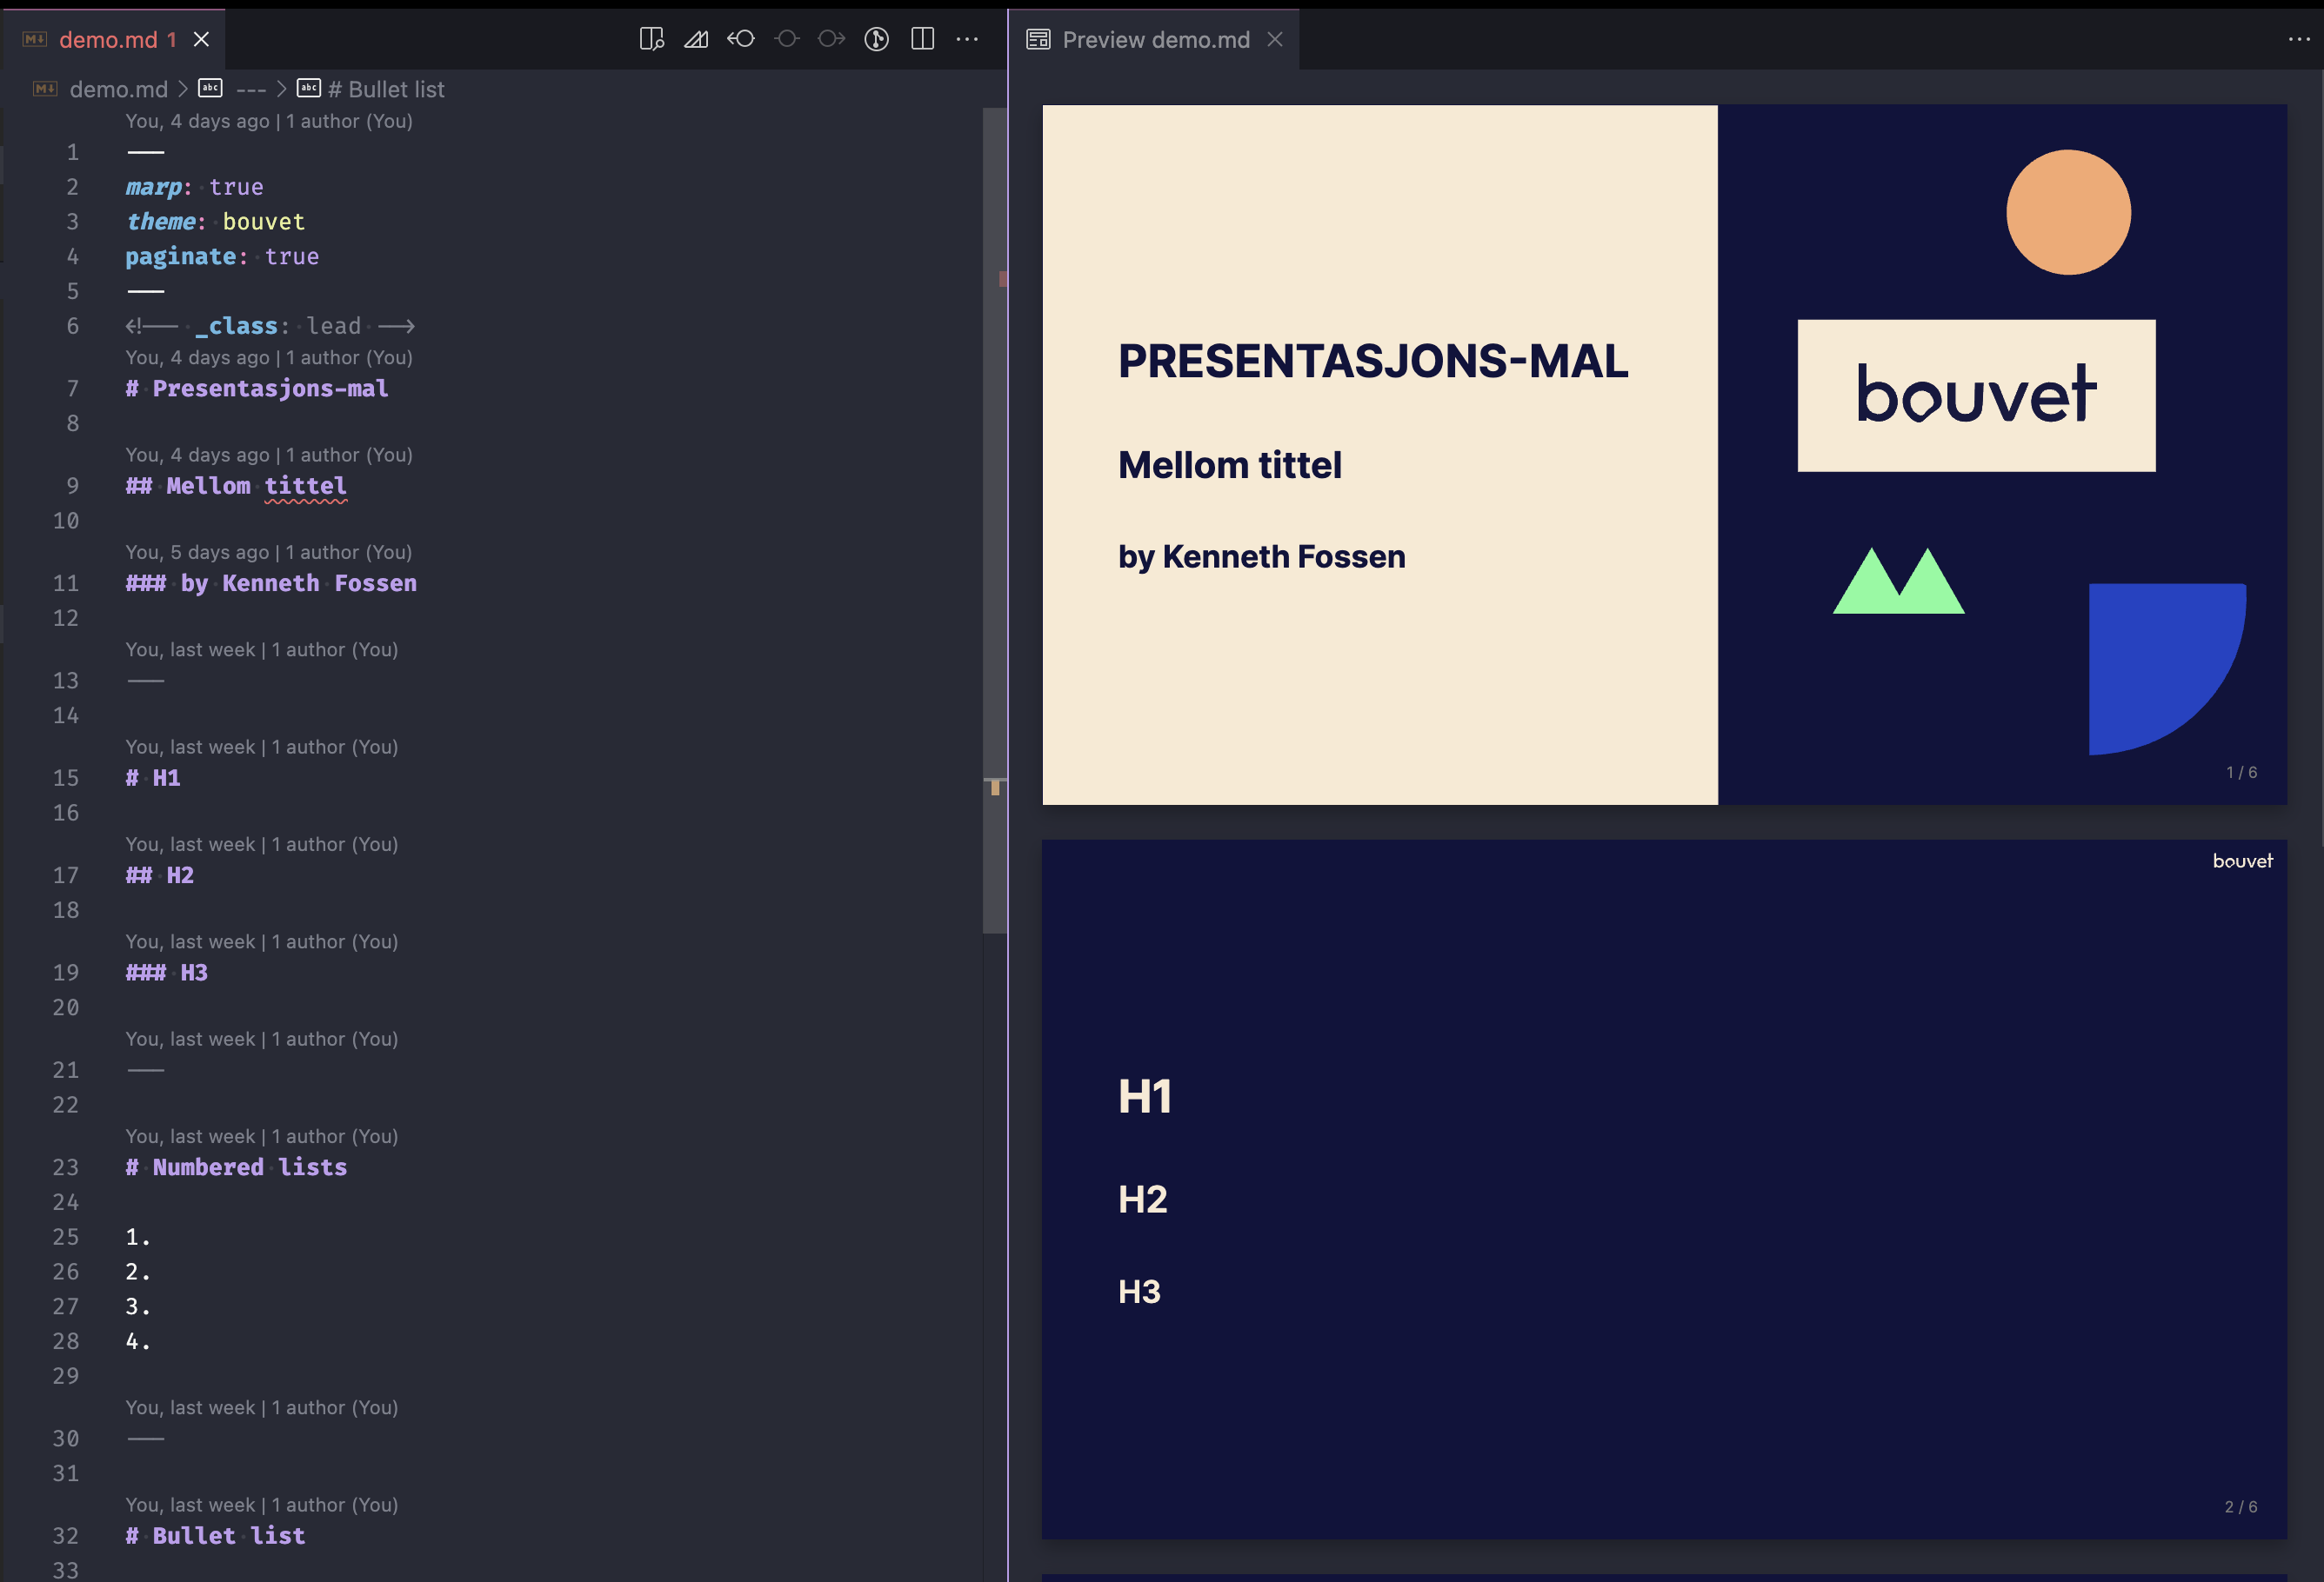Open the GitLens blame above line 1
The height and width of the screenshot is (1582, 2324).
point(269,121)
